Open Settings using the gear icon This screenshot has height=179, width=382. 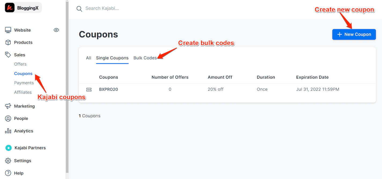click(x=8, y=161)
